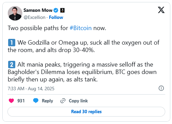Click the Read 30 replies button
This screenshot has height=124, width=172.
pyautogui.click(x=86, y=111)
